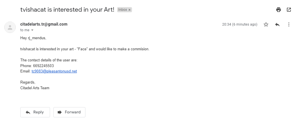Remove the Inbox label with x
The image size is (296, 133).
129,10
